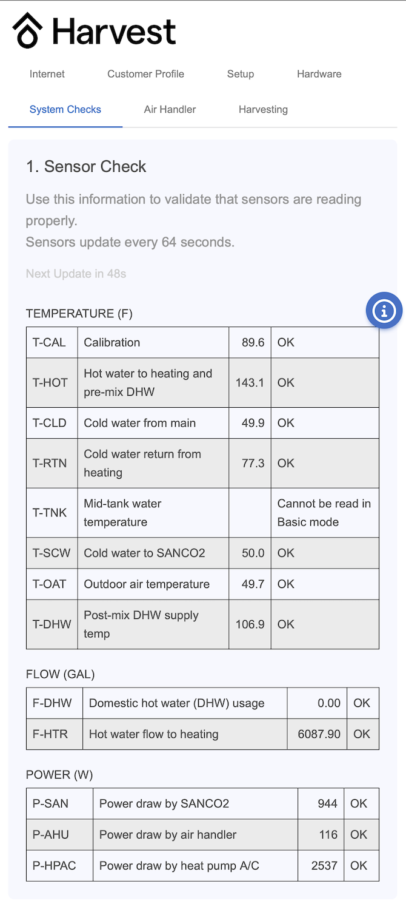Select the P-HPAC heat pump A/C value

click(x=324, y=866)
